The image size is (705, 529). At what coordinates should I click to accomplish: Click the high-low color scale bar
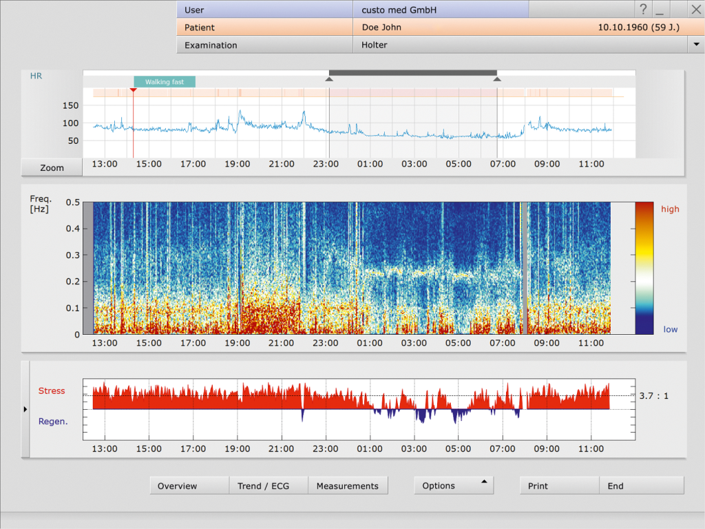point(644,268)
